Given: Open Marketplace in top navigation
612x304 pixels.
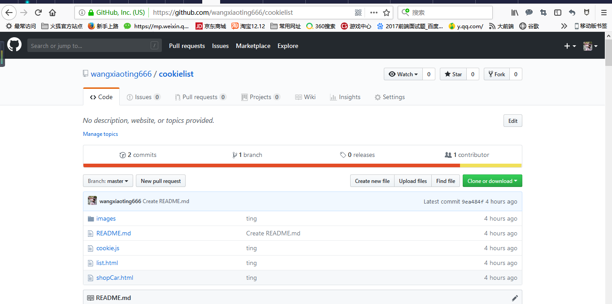Looking at the screenshot, I should [x=253, y=46].
